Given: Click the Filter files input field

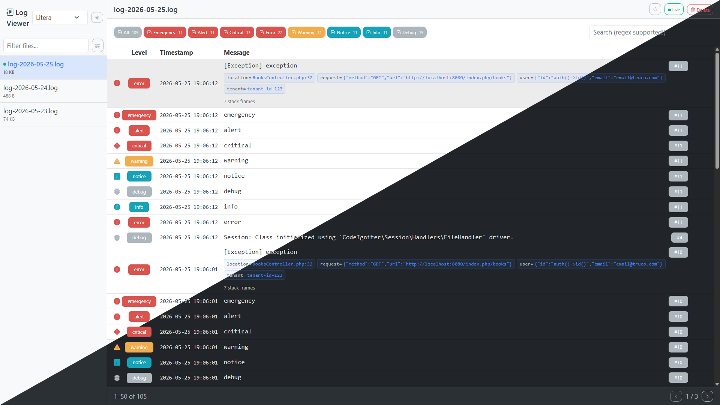Looking at the screenshot, I should [x=46, y=46].
